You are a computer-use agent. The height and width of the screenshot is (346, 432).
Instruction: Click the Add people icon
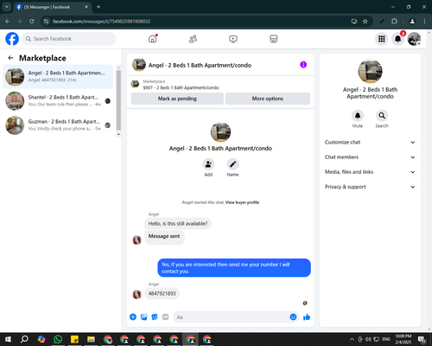click(208, 164)
